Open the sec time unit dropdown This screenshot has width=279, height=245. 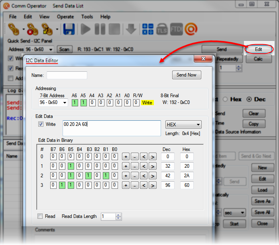pyautogui.click(x=234, y=213)
